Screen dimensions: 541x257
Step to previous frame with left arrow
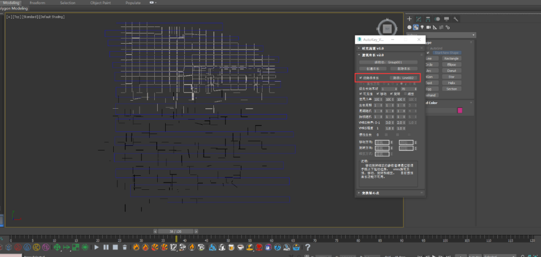click(155, 231)
